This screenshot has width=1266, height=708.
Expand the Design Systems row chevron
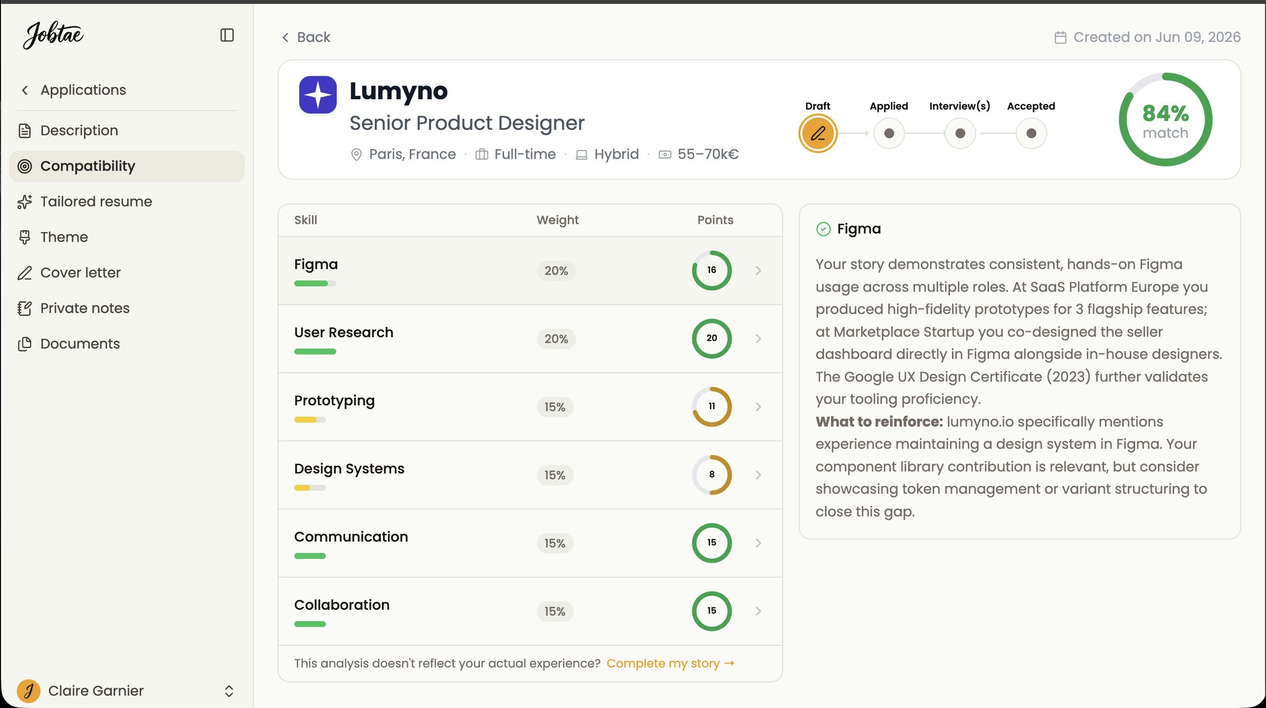(x=758, y=475)
